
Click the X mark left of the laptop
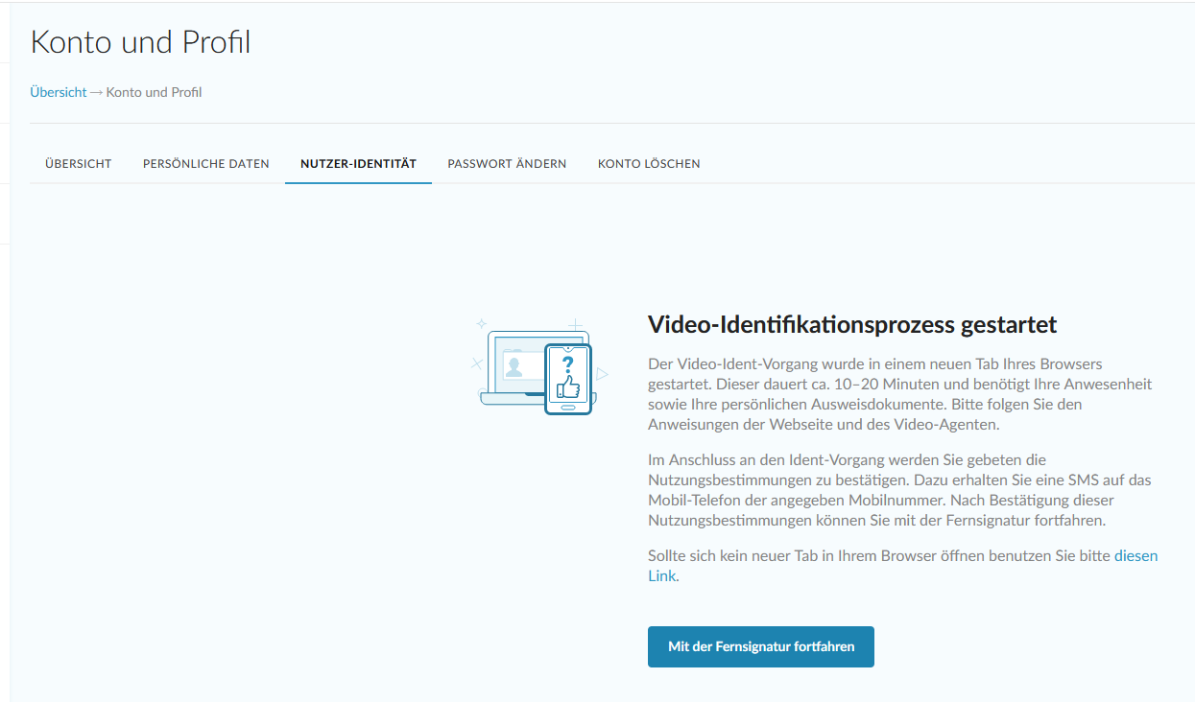[476, 363]
